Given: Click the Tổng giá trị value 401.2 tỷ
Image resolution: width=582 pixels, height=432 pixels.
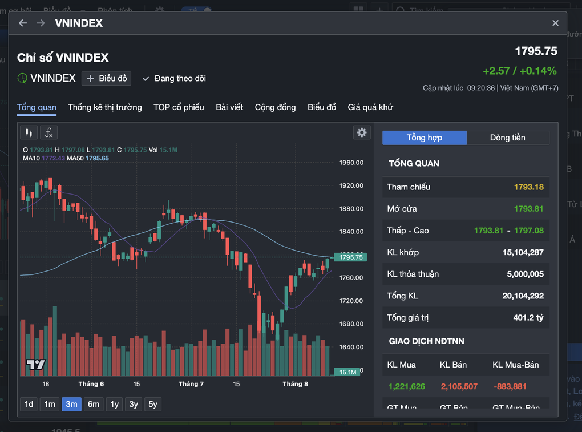Looking at the screenshot, I should point(528,318).
